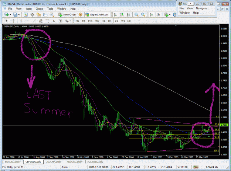Image resolution: width=231 pixels, height=171 pixels.
Task: Open Help menu in small window
Action: [196, 13]
